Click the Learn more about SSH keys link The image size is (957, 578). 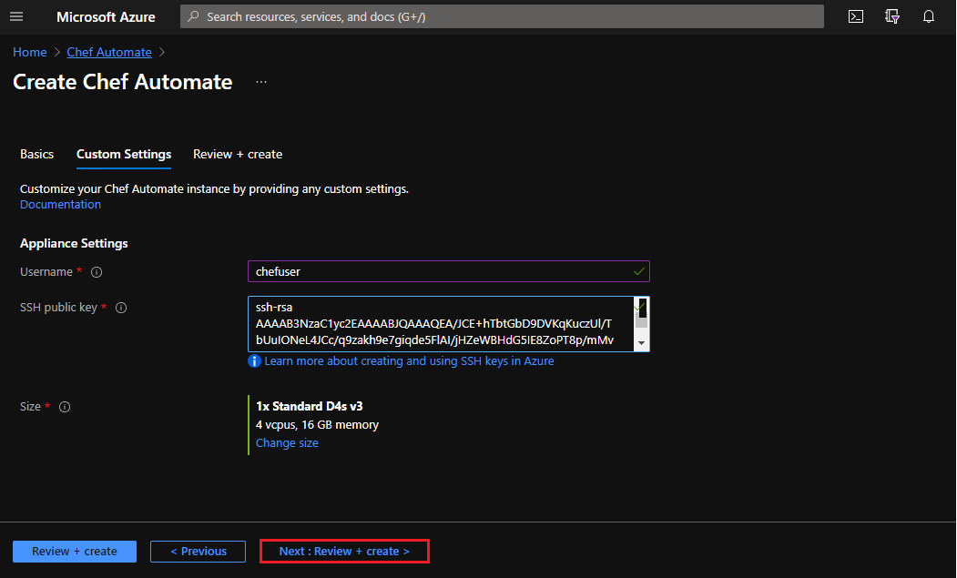click(409, 361)
